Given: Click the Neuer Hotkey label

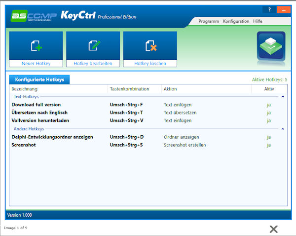Looking at the screenshot, I should click(x=36, y=64).
